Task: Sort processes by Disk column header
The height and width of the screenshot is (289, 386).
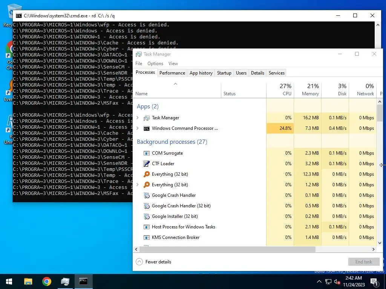Action: [x=335, y=90]
